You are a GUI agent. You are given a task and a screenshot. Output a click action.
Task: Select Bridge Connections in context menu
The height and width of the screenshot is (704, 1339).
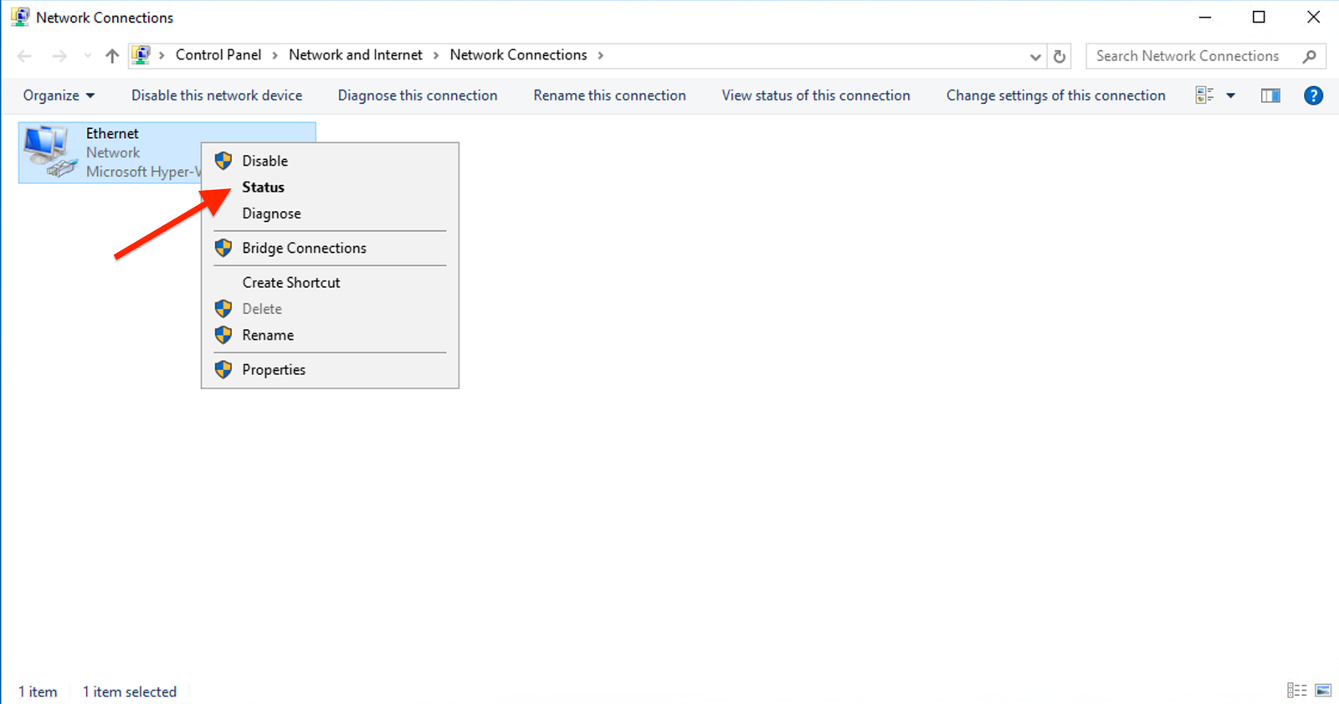[x=304, y=249]
